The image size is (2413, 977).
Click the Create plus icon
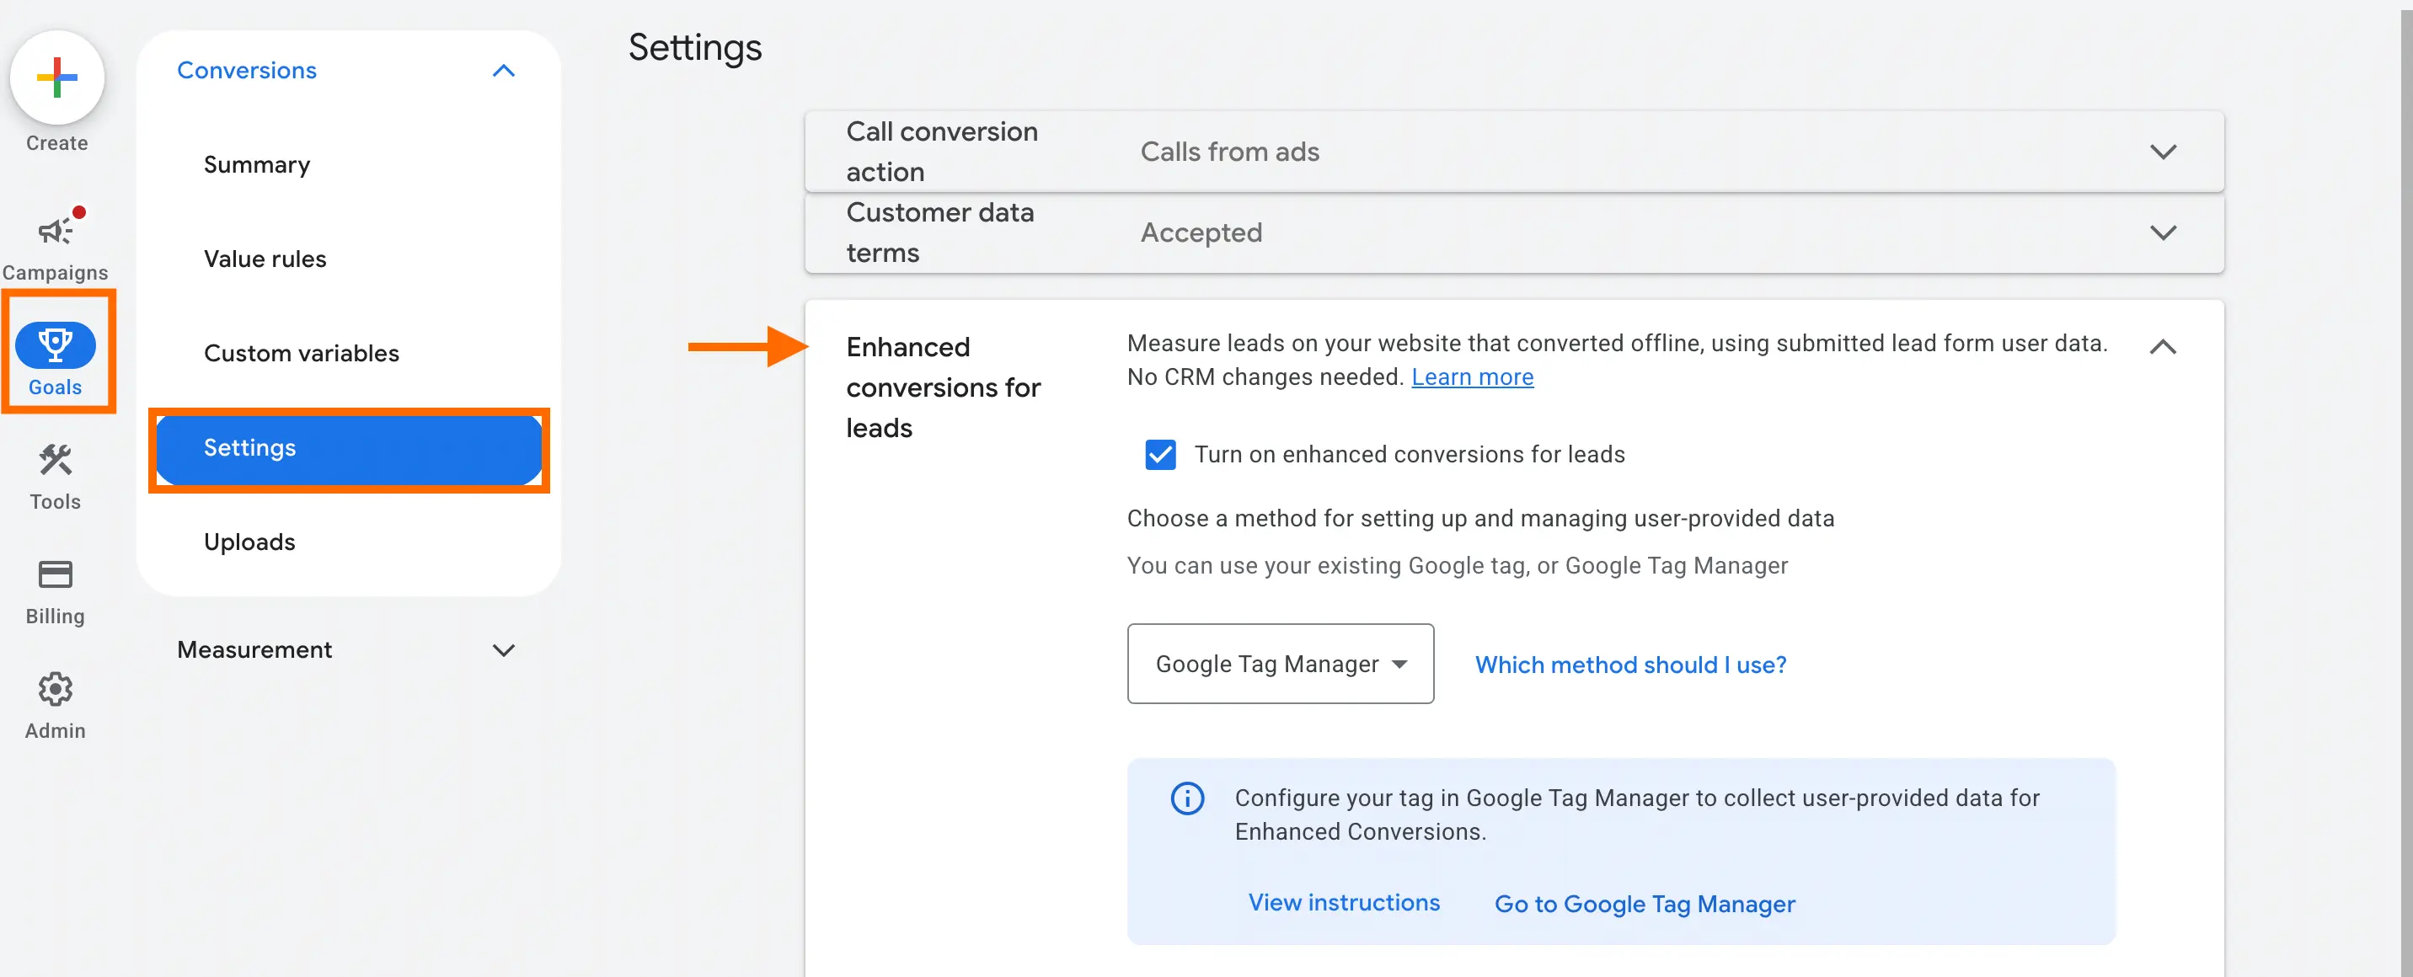click(x=56, y=77)
